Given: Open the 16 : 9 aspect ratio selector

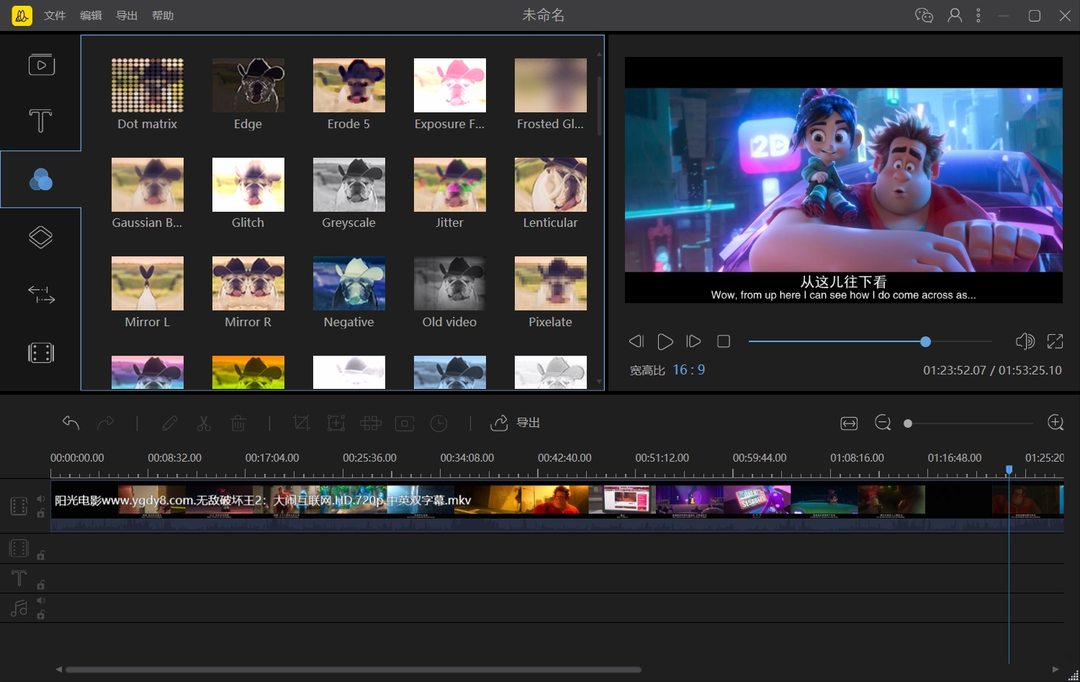Looking at the screenshot, I should [689, 370].
